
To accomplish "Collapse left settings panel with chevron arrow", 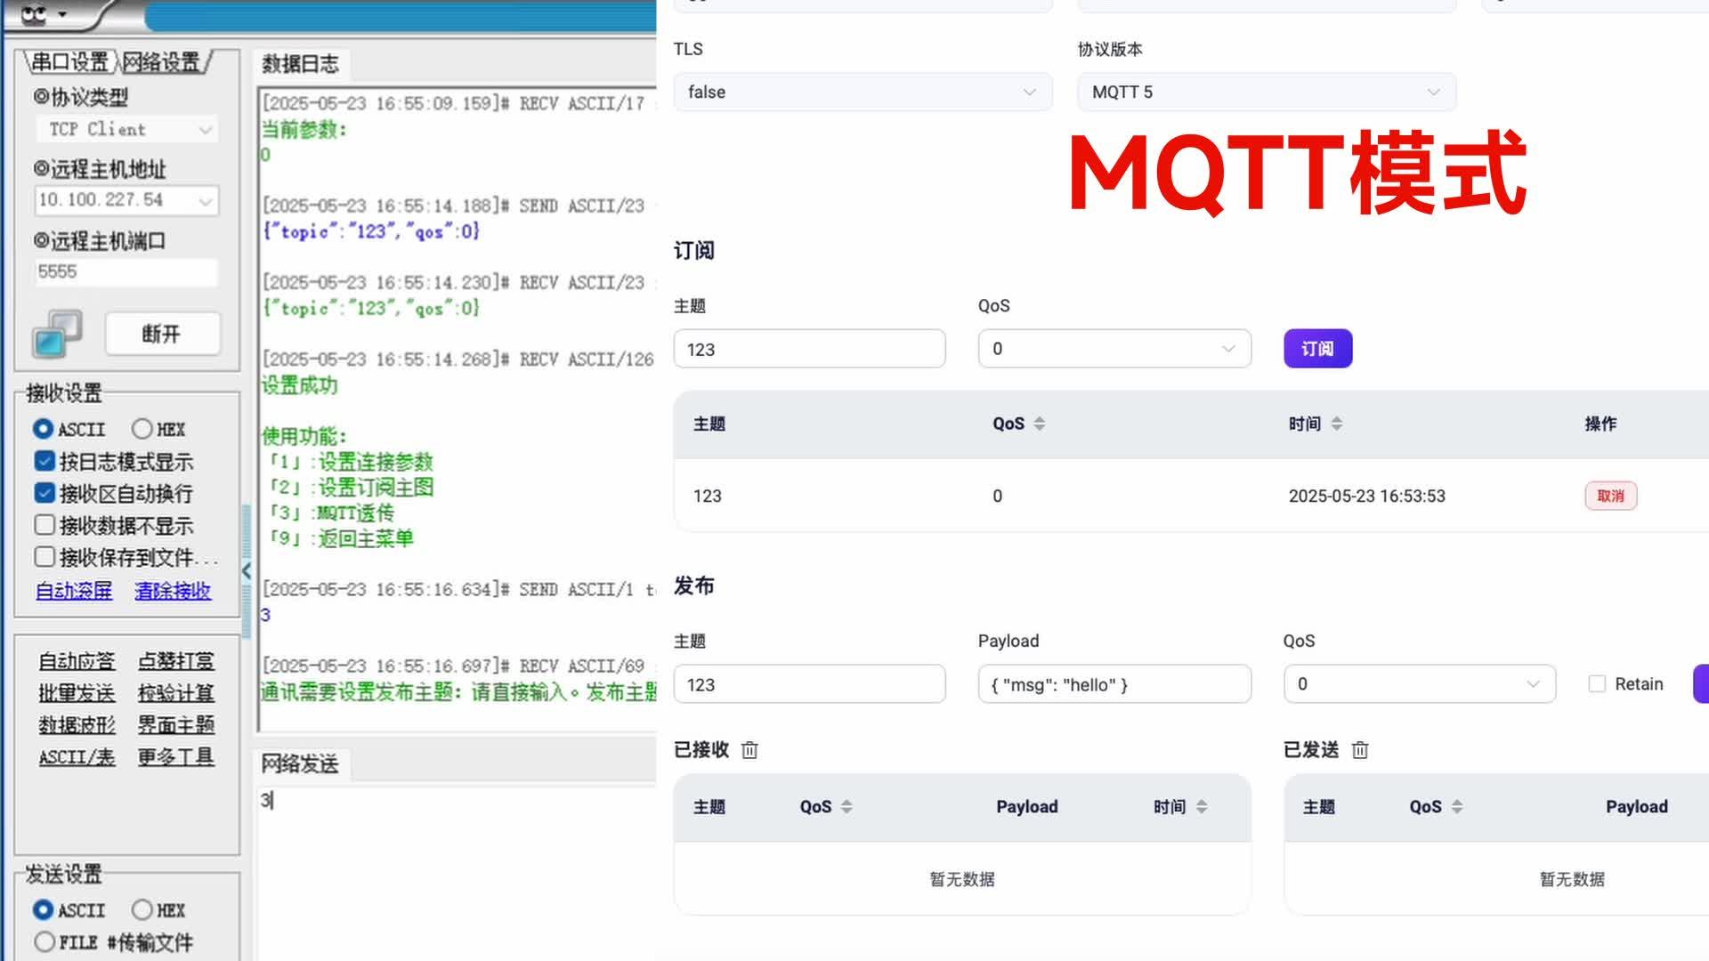I will [x=246, y=570].
